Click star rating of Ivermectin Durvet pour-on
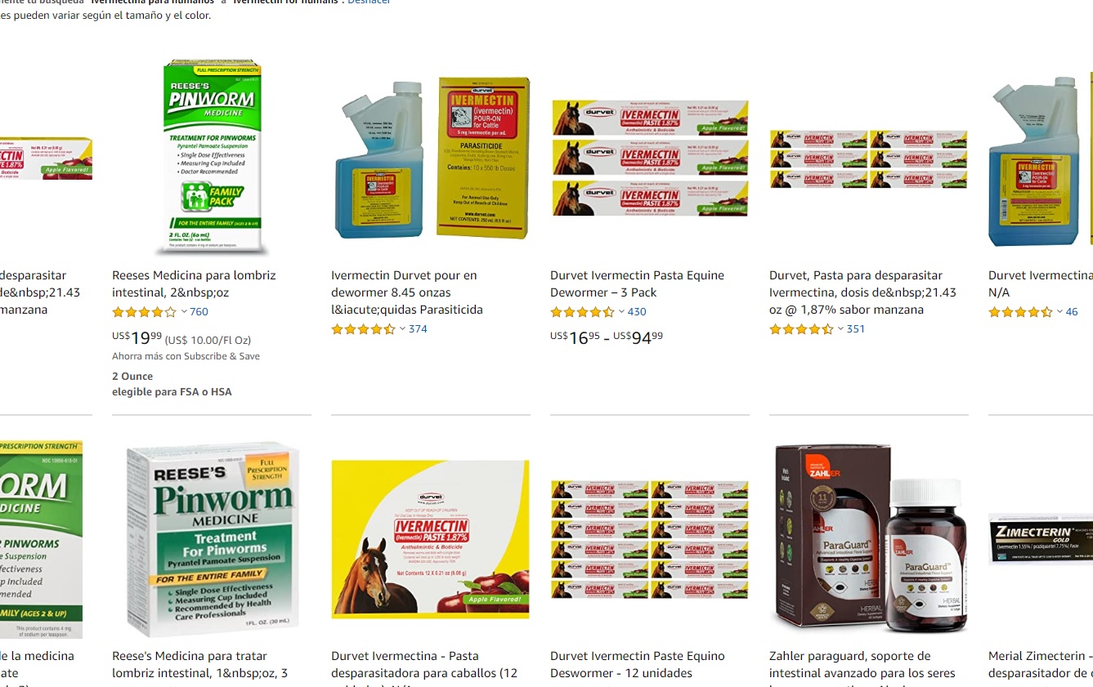This screenshot has width=1093, height=687. coord(363,329)
